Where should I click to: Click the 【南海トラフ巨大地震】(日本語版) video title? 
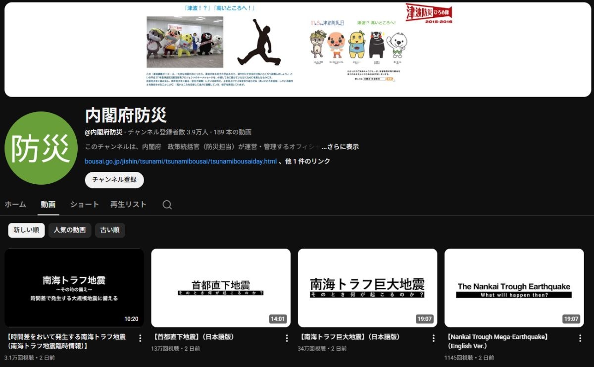(x=349, y=337)
